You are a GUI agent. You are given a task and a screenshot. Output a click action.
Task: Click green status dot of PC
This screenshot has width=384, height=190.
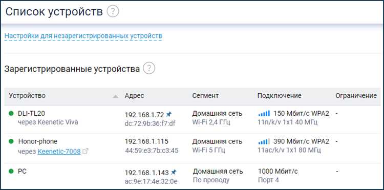pos(11,171)
